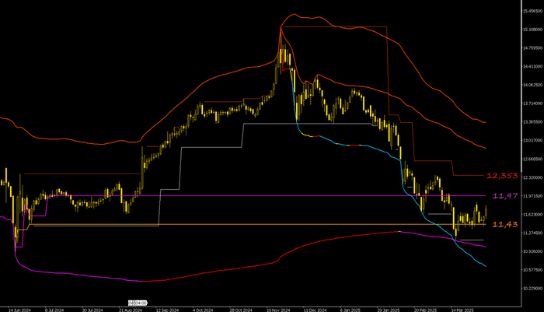Click the candlestick peak in November 2024
The width and height of the screenshot is (544, 312).
click(x=281, y=33)
